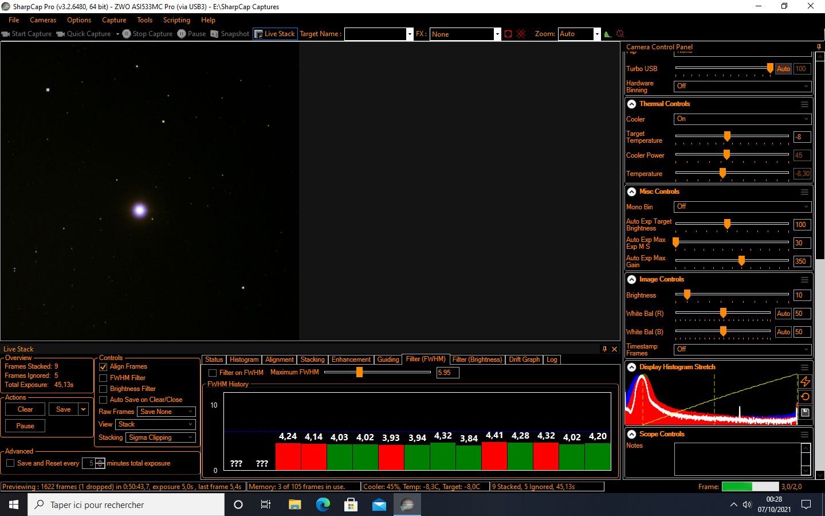Uncheck the Align Frames checkbox
The image size is (825, 516).
coord(104,367)
